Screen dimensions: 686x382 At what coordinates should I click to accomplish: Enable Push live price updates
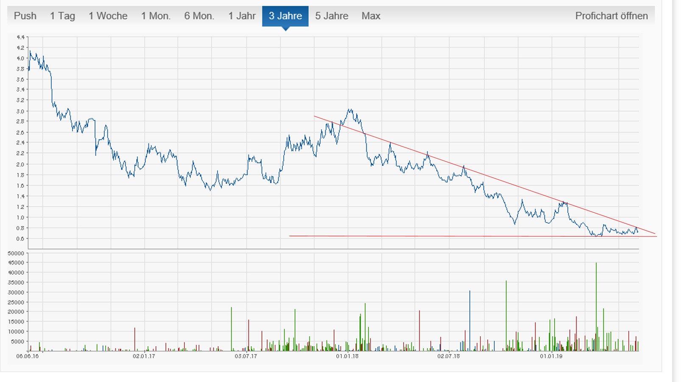(25, 16)
